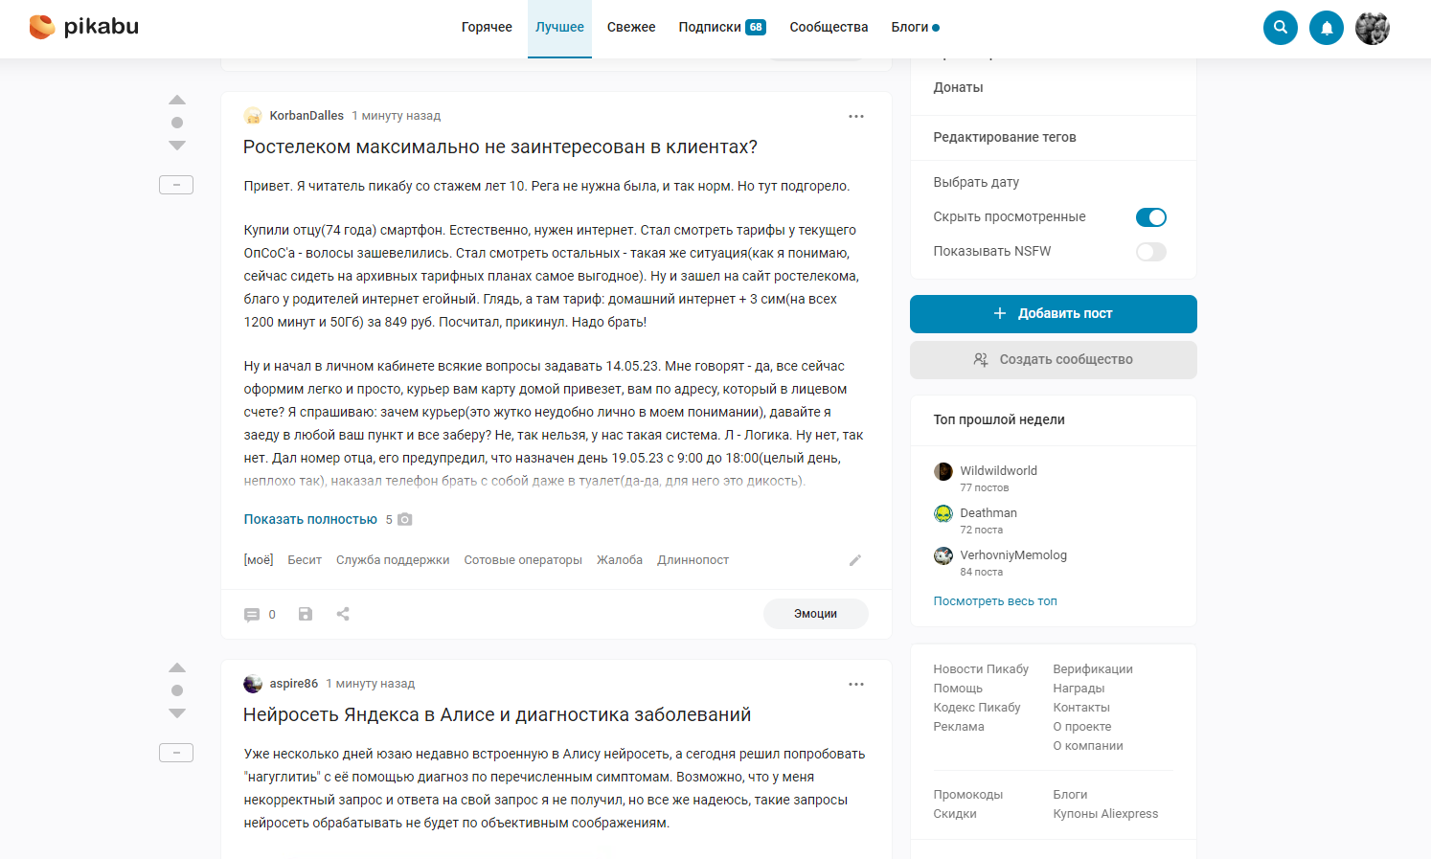This screenshot has width=1431, height=859.
Task: Select the [моё] tag
Action: point(259,560)
